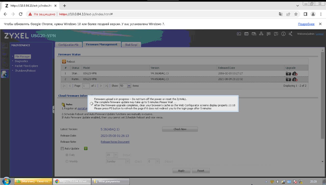
Task: Open Chrome tab search dropdown arrow
Action: pos(298,5)
